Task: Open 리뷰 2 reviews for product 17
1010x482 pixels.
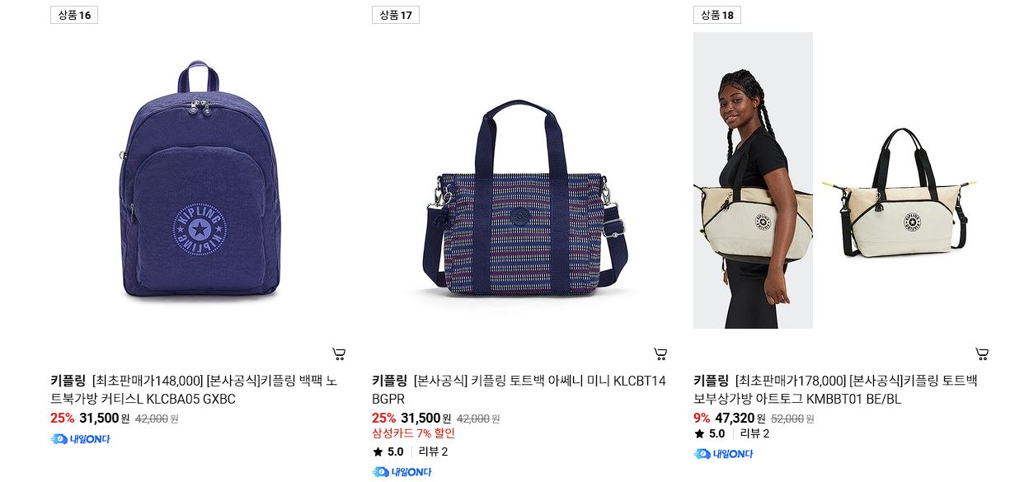Action: click(433, 452)
